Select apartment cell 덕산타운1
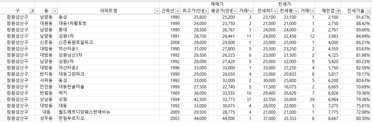372x122 pixels. pyautogui.click(x=109, y=49)
